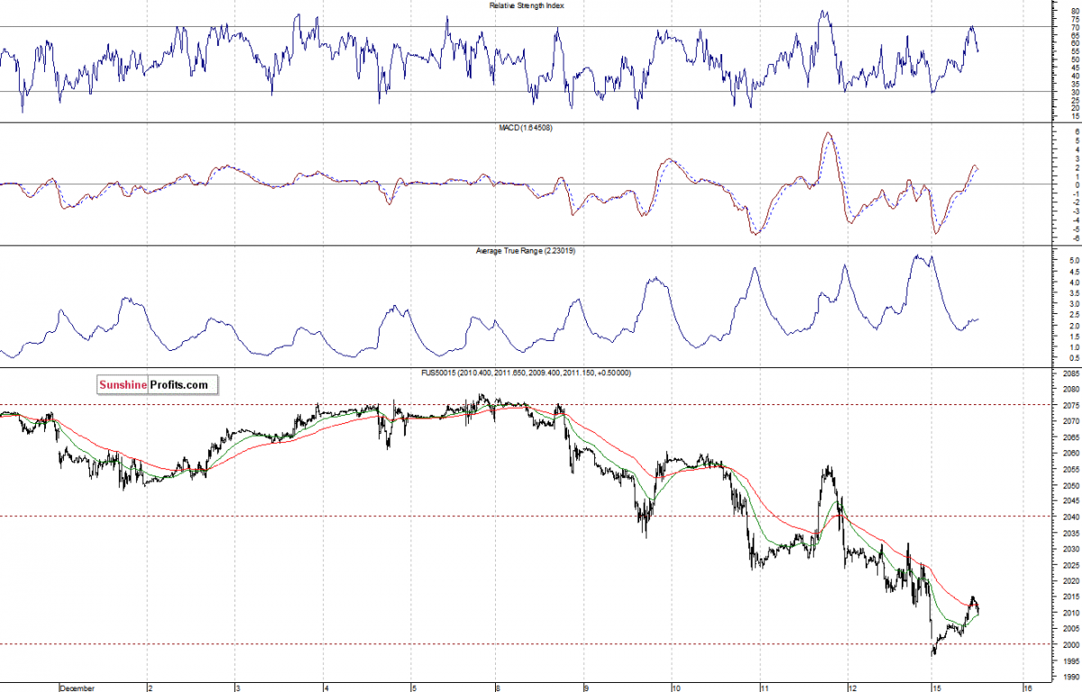
Task: Click the 5.0 value on ATR axis
Action: point(1070,261)
